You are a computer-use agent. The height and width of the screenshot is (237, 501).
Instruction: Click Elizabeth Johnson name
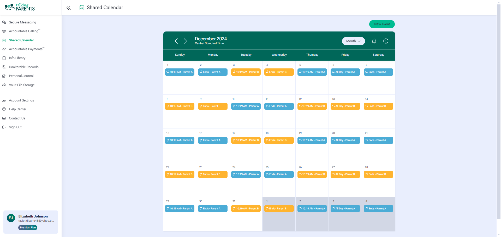33,216
